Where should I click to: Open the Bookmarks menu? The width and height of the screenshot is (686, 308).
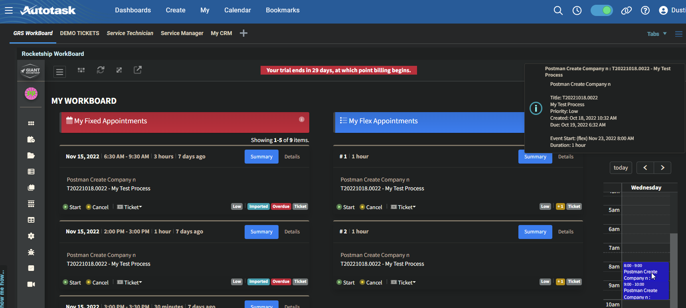(283, 10)
